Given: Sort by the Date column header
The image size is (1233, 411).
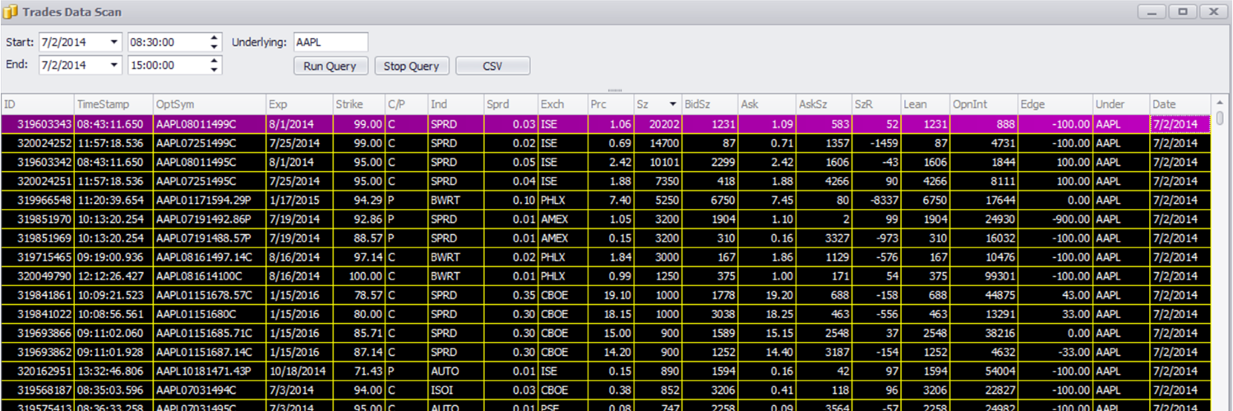Looking at the screenshot, I should tap(1180, 104).
